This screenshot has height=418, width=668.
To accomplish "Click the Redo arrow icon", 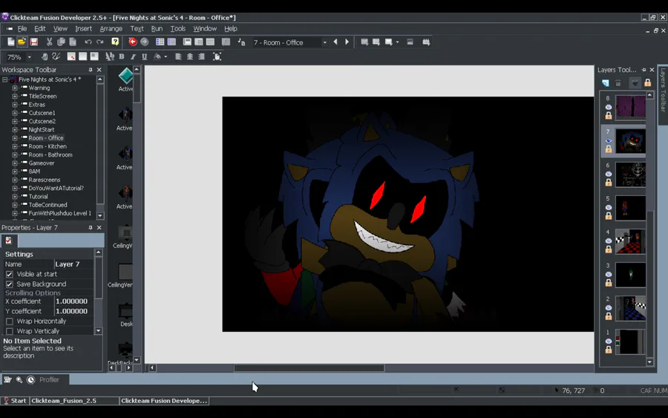I will [100, 42].
